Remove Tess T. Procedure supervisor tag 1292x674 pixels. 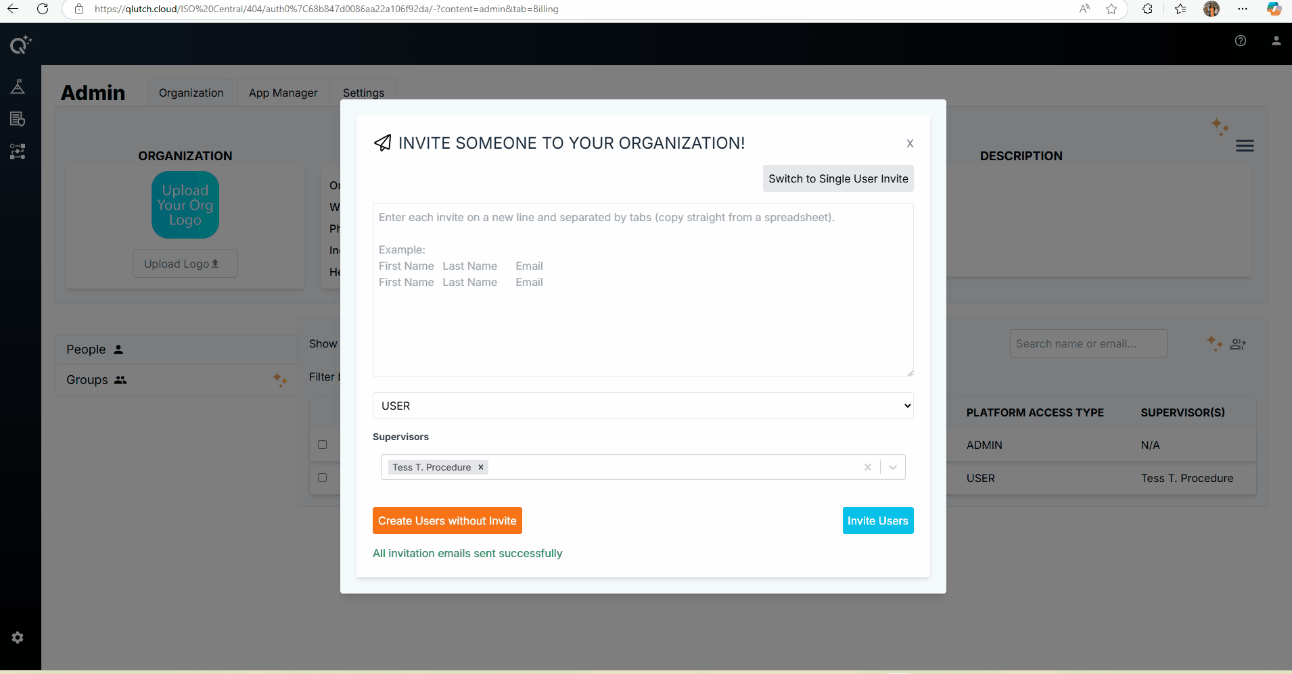(x=481, y=467)
